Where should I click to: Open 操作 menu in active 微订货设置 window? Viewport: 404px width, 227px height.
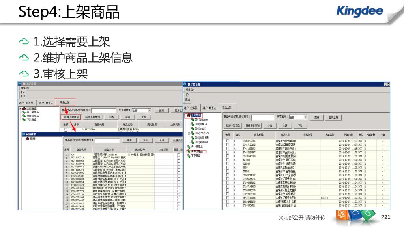point(190,89)
